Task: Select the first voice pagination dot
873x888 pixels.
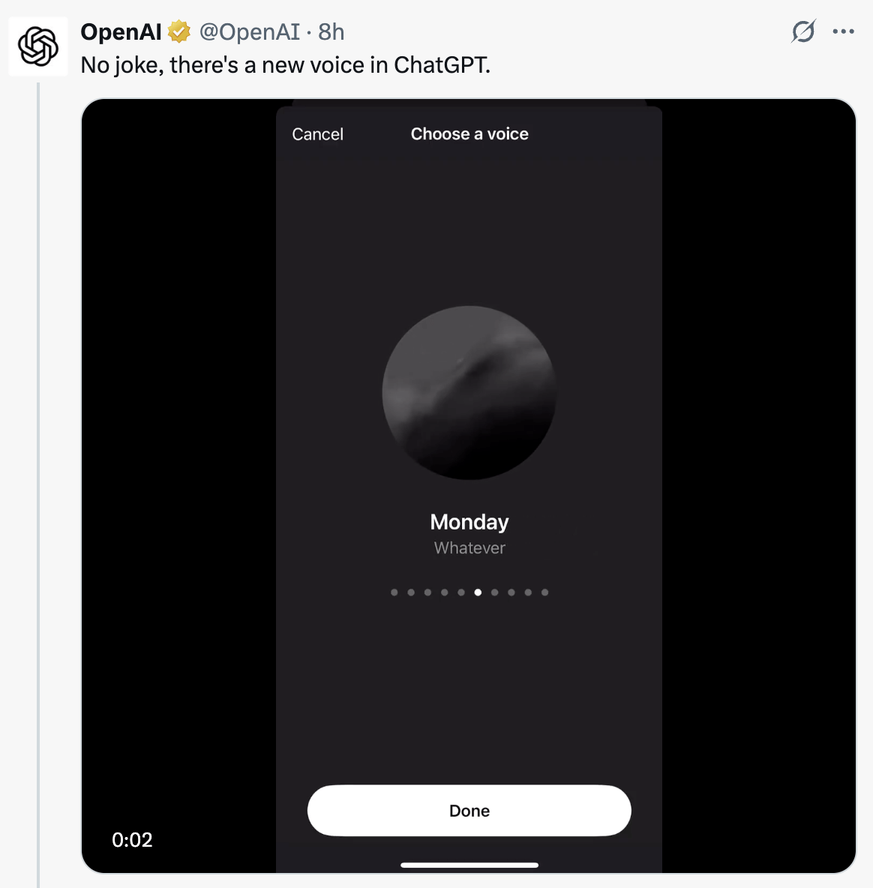Action: (x=394, y=592)
